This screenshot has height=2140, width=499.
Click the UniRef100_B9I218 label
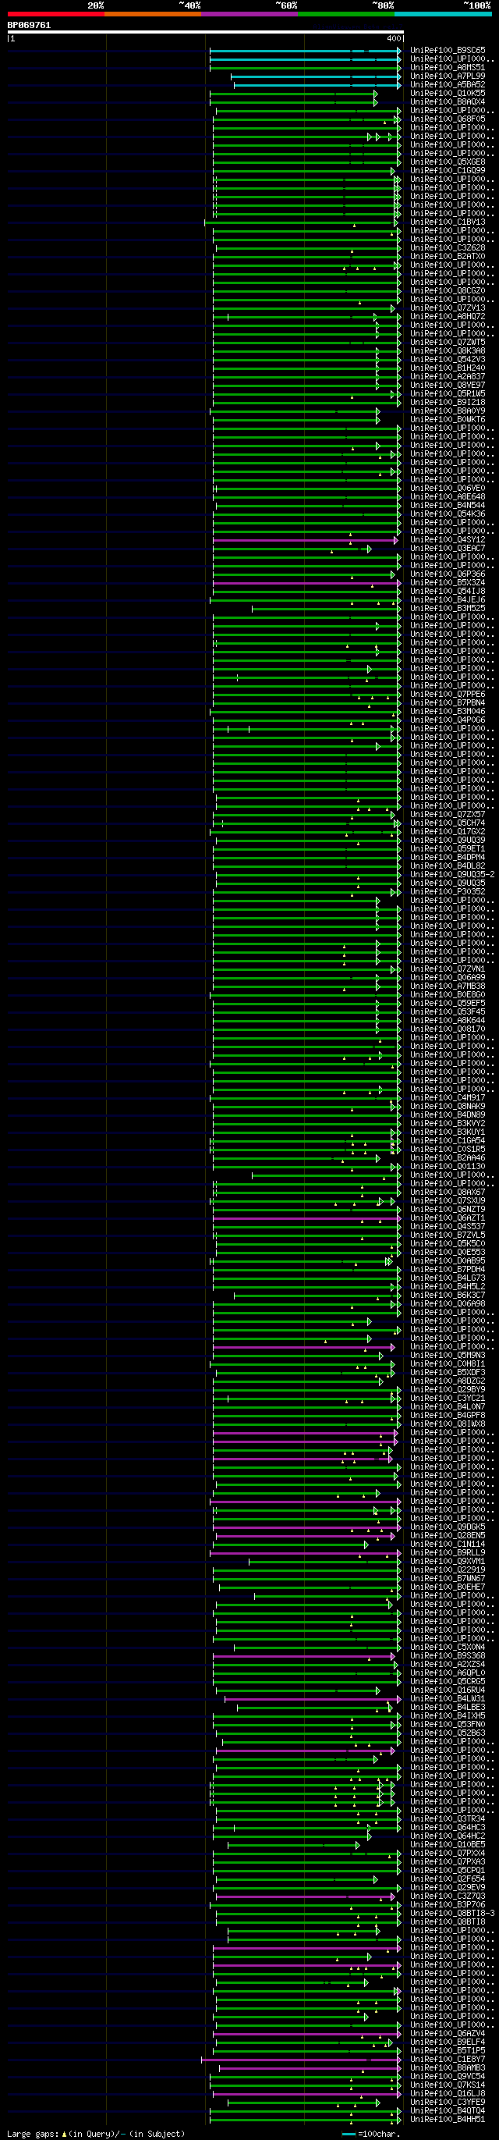click(x=448, y=402)
